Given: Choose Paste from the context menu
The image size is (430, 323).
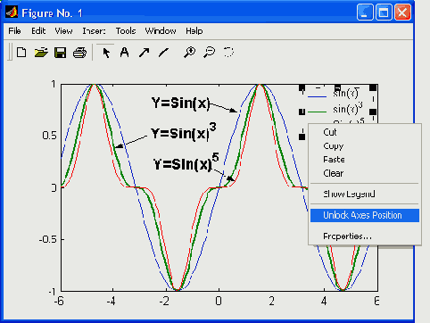Looking at the screenshot, I should pos(365,160).
